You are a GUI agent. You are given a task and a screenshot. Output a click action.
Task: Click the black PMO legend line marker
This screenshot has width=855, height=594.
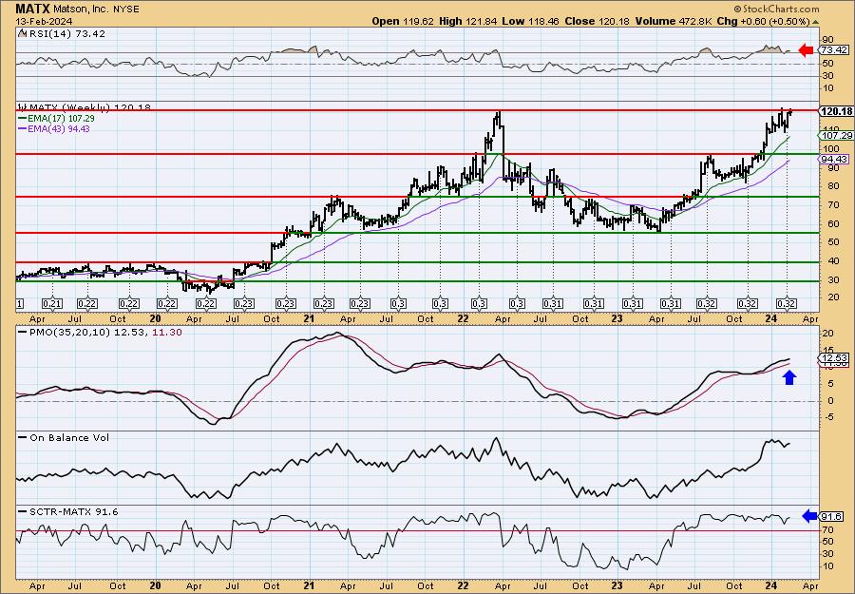[x=22, y=332]
